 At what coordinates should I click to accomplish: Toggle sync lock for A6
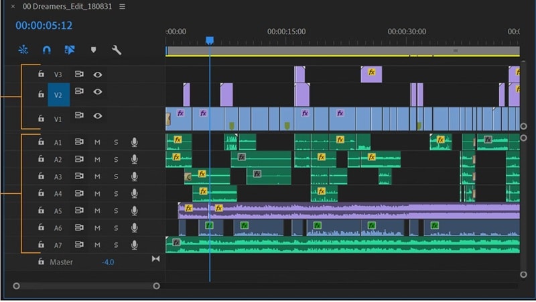[79, 228]
